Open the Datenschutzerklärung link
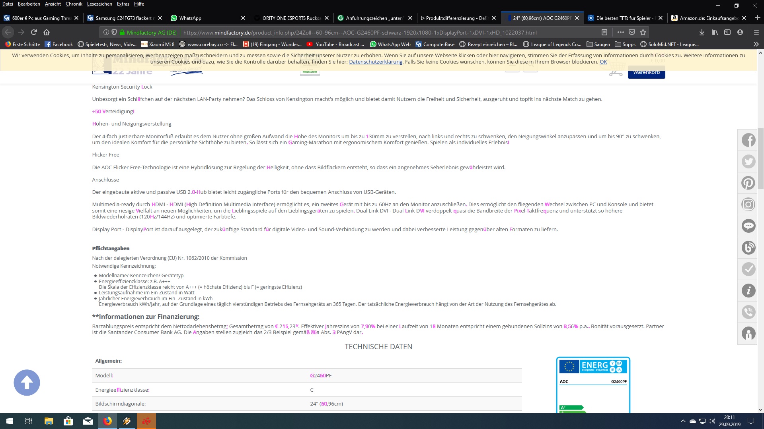 [375, 62]
